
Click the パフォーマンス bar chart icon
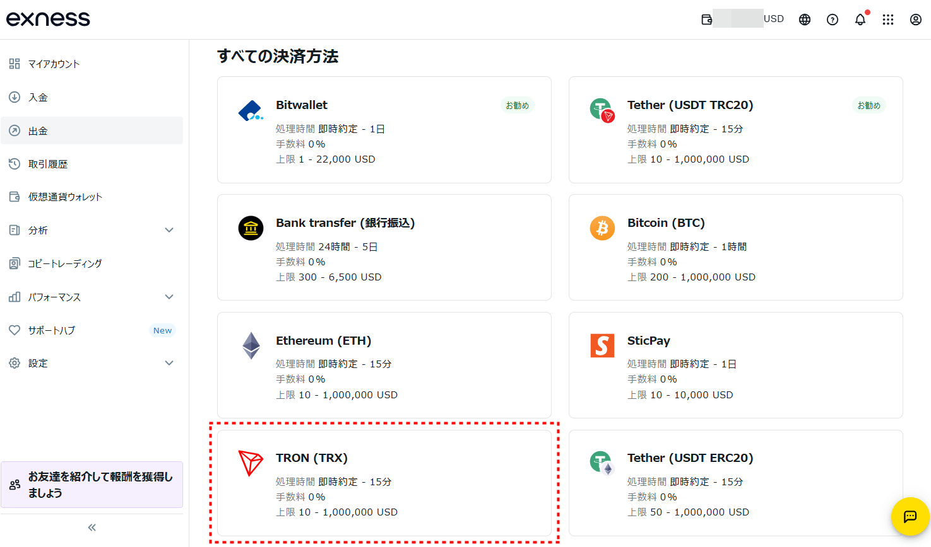(15, 297)
